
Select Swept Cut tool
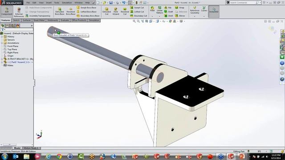[x=137, y=8]
